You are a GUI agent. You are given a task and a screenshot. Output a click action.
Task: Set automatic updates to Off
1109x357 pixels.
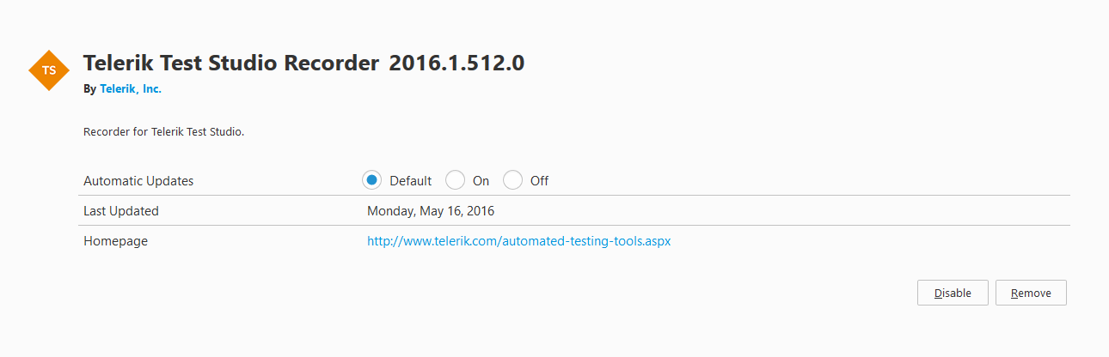tap(512, 180)
